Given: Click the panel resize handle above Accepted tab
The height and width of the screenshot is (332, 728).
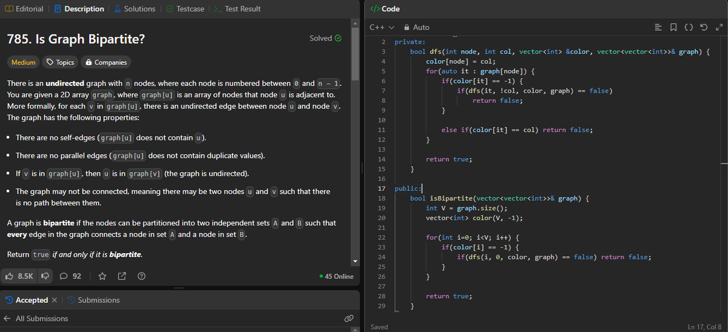Looking at the screenshot, I should pos(178,288).
